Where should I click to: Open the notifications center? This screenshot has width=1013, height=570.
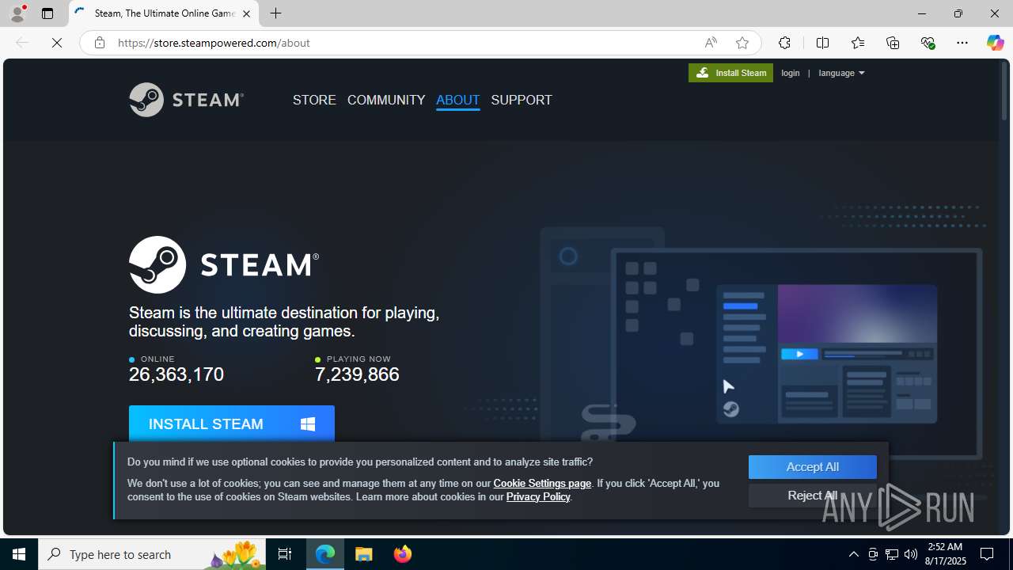pyautogui.click(x=987, y=554)
